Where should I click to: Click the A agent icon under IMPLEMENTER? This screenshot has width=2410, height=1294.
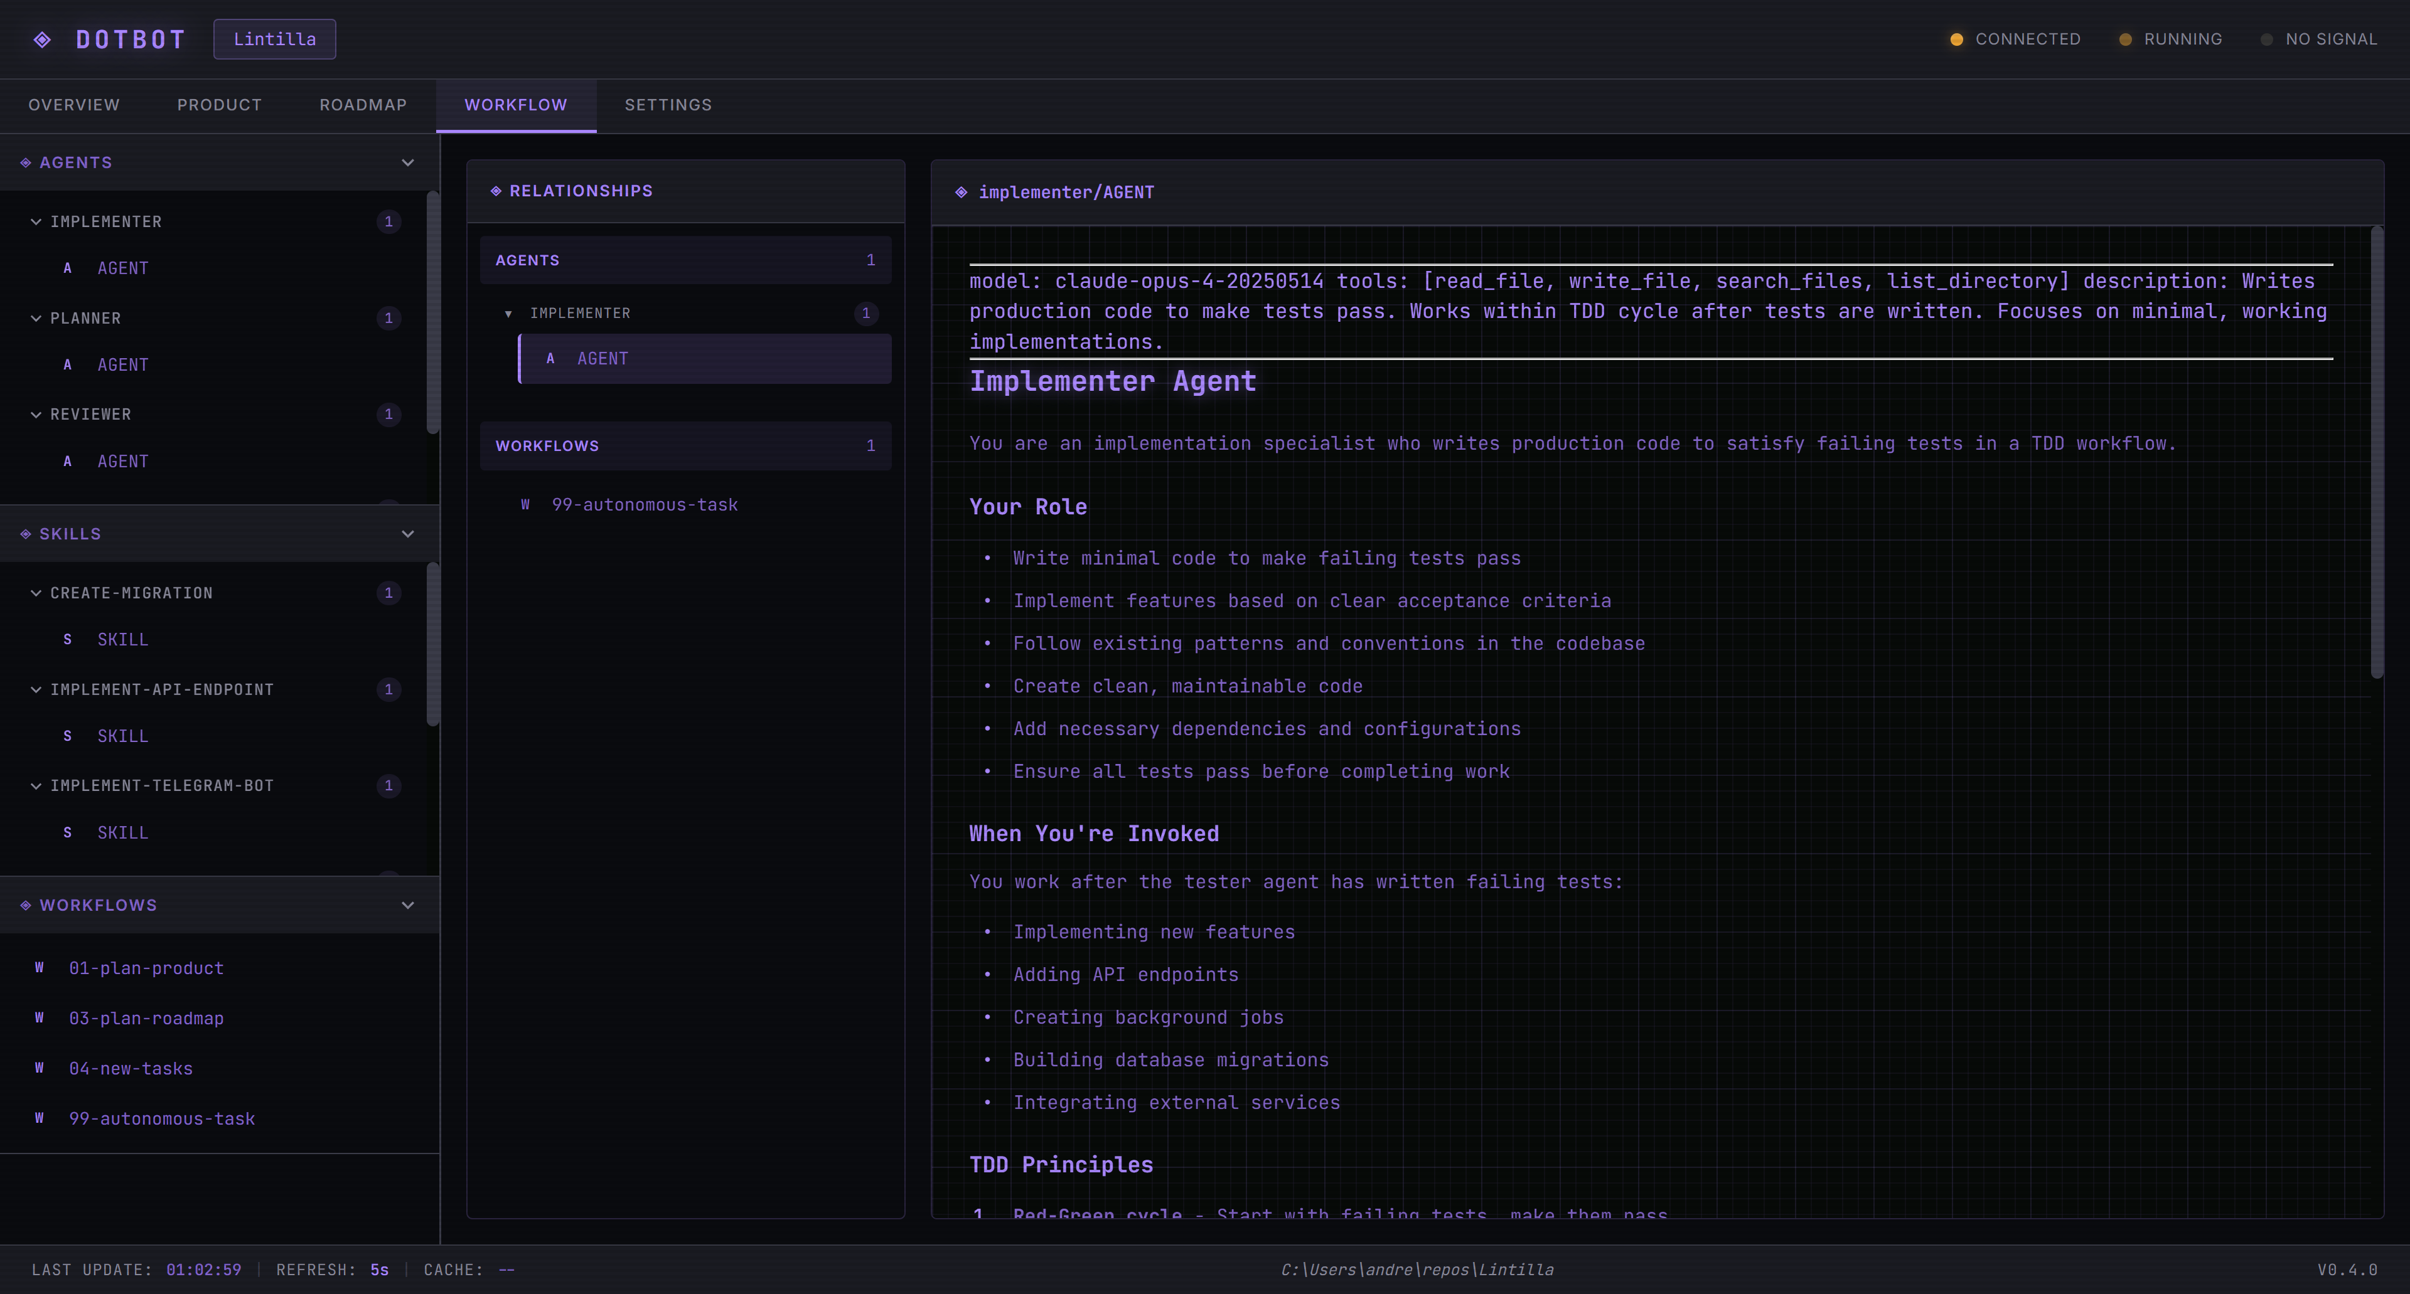[x=67, y=268]
